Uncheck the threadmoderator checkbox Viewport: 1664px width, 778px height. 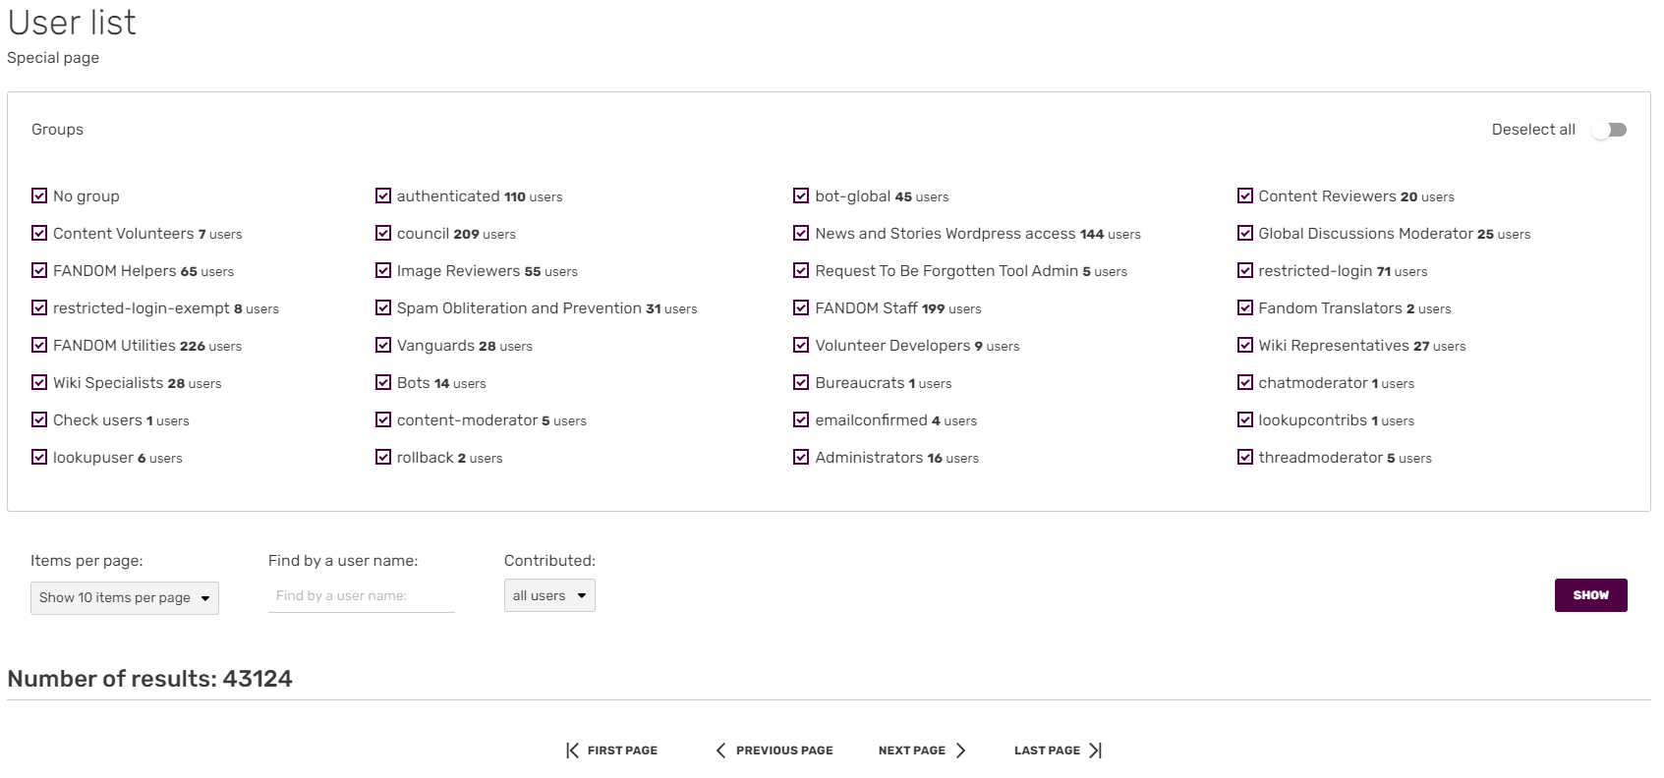(x=1245, y=457)
